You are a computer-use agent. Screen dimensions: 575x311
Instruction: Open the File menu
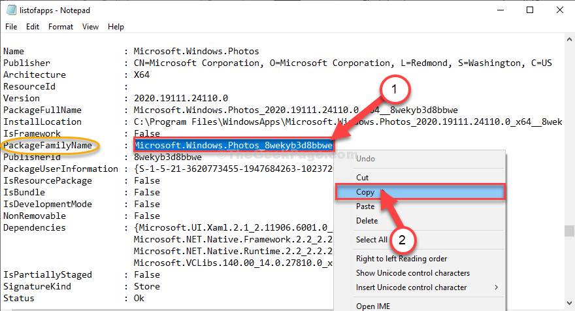pos(11,27)
